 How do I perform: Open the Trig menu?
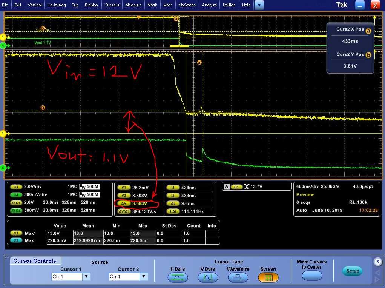pos(75,5)
